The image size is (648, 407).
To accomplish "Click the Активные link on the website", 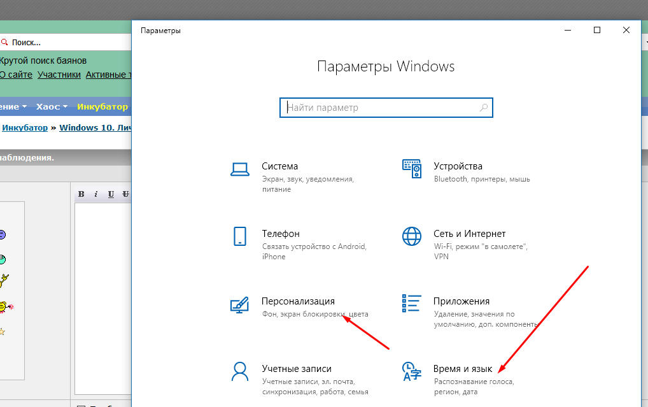I will tap(108, 75).
